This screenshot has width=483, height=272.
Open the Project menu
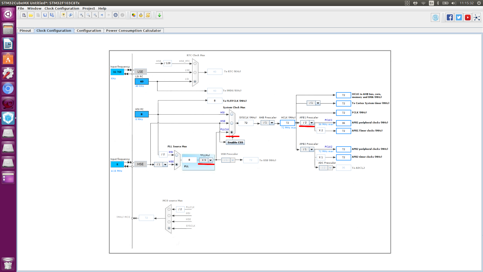click(89, 9)
